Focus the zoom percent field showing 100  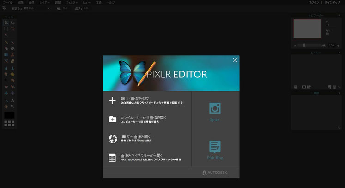[x=332, y=45]
